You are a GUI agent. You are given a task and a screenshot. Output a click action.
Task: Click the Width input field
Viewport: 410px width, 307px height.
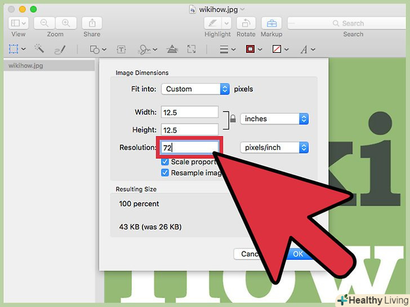point(190,112)
